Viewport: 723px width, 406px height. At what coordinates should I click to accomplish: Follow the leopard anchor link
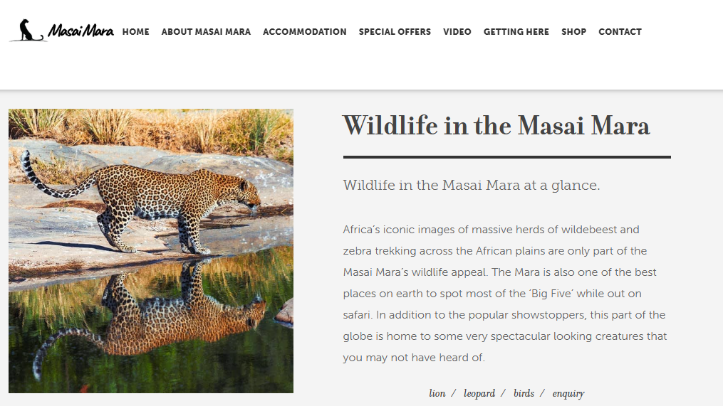click(479, 393)
